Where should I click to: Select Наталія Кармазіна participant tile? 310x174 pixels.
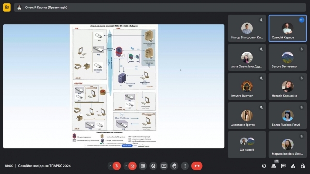tap(288, 87)
